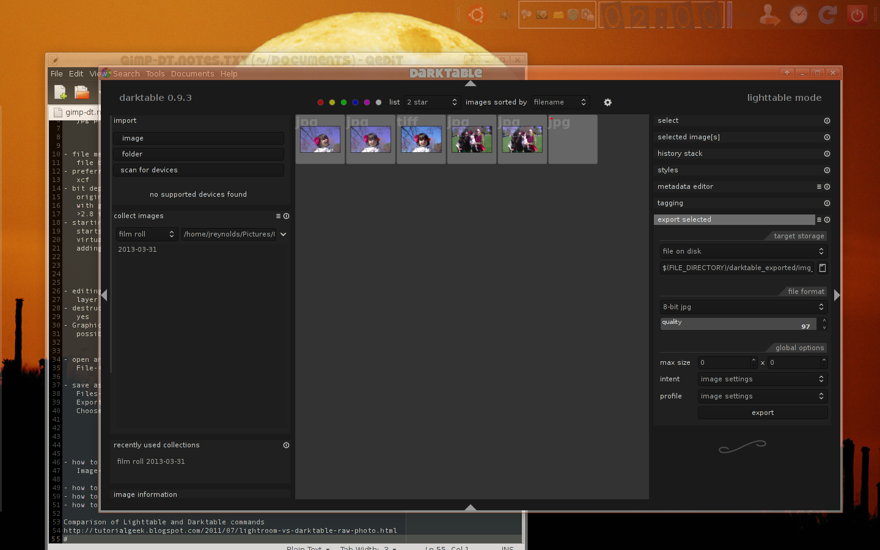Toggle the left side panel collapse arrow
Image resolution: width=880 pixels, height=550 pixels.
pyautogui.click(x=104, y=295)
